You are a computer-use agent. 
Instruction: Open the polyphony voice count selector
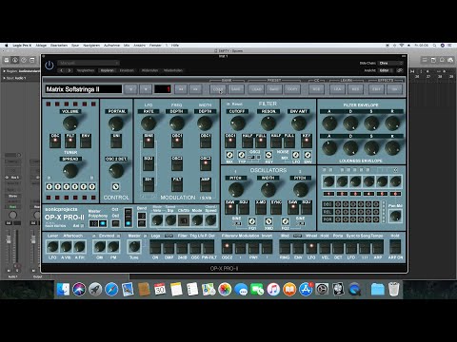click(93, 223)
